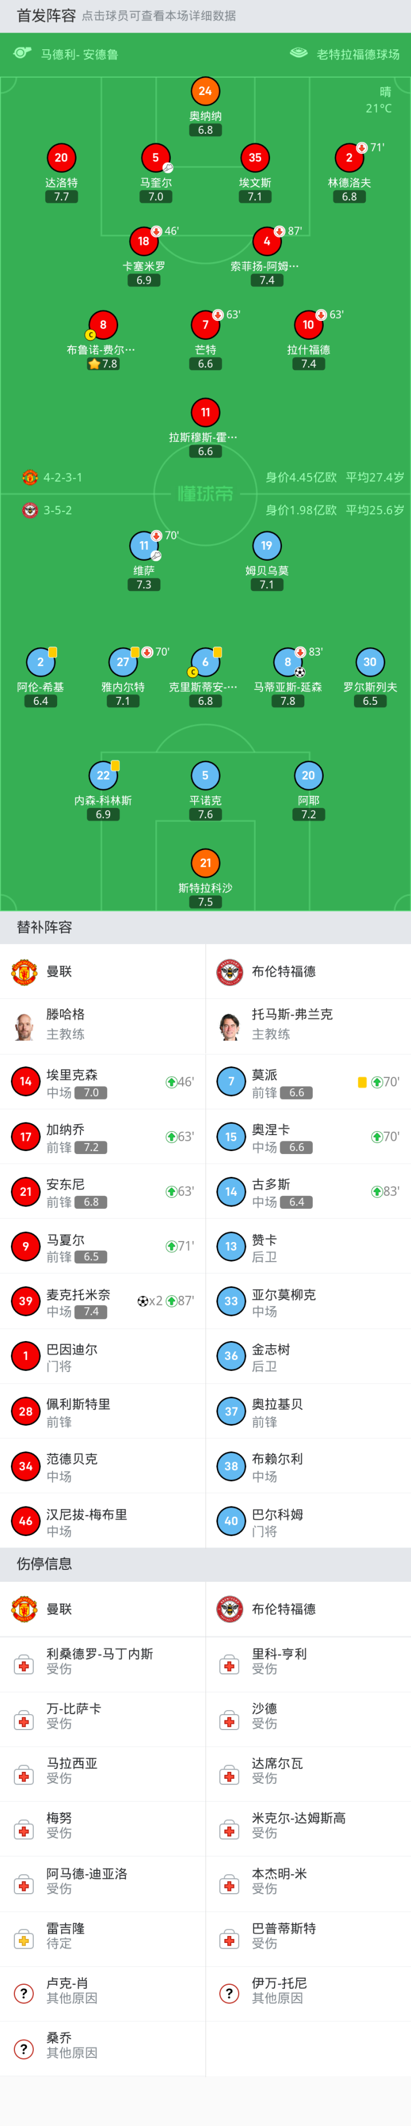The height and width of the screenshot is (2126, 411).
Task: Select Højlund's number 11 striker icon
Action: pos(205,412)
